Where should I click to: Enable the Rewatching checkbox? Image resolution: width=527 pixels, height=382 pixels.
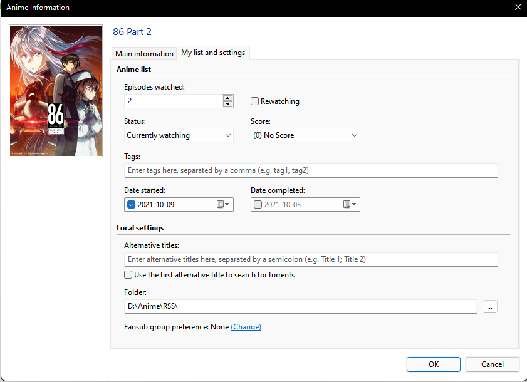click(254, 101)
